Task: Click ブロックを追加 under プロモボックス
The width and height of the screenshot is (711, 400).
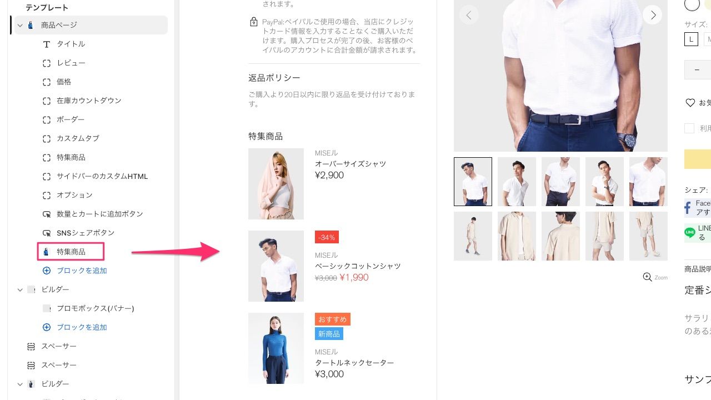Action: [x=82, y=327]
